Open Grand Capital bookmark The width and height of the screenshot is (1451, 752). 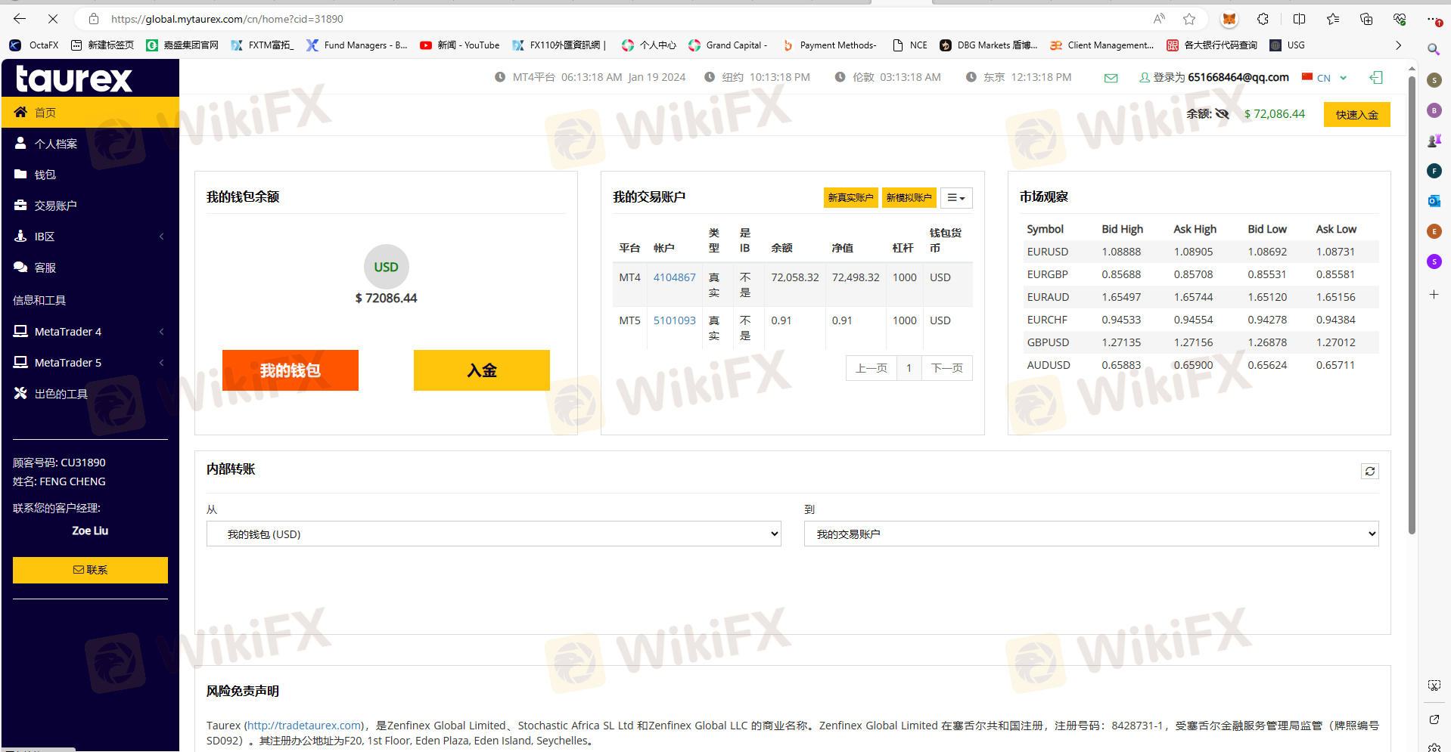pyautogui.click(x=728, y=45)
